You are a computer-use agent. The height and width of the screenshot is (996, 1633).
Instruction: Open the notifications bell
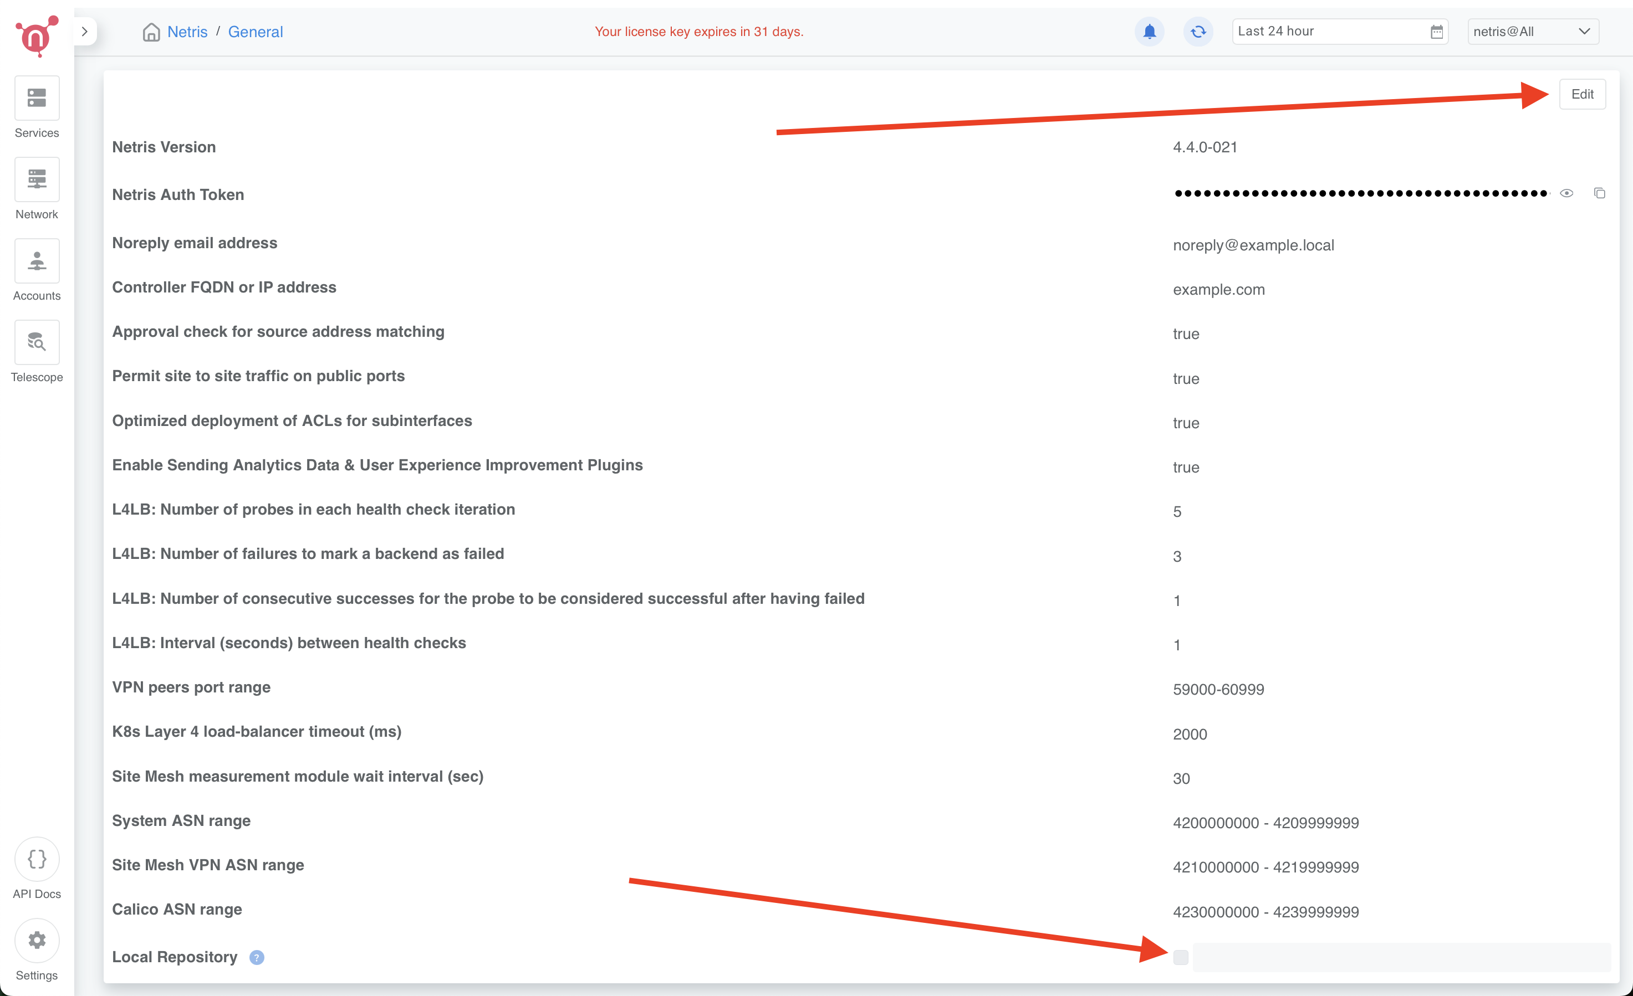tap(1149, 31)
